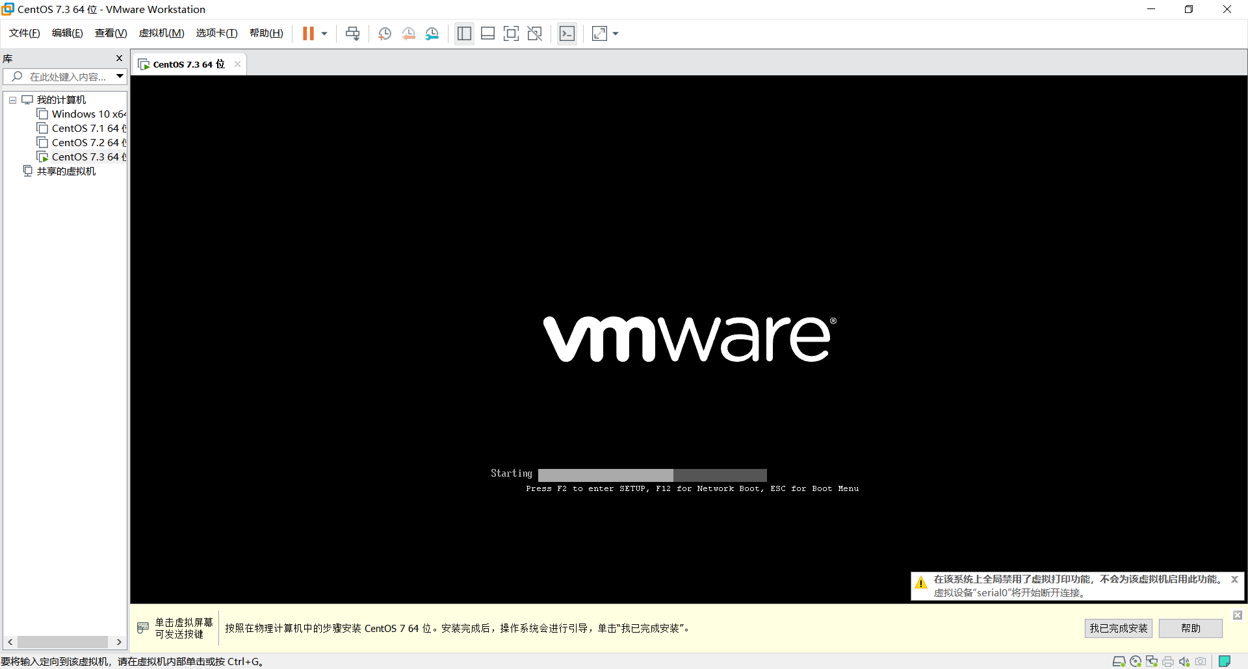Restore down the VMware Workstation window
This screenshot has width=1248, height=669.
pos(1189,9)
